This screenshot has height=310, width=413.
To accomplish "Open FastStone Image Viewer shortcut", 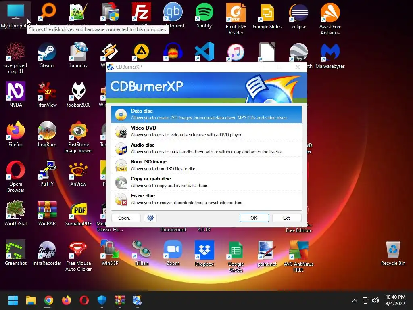I will (x=78, y=137).
